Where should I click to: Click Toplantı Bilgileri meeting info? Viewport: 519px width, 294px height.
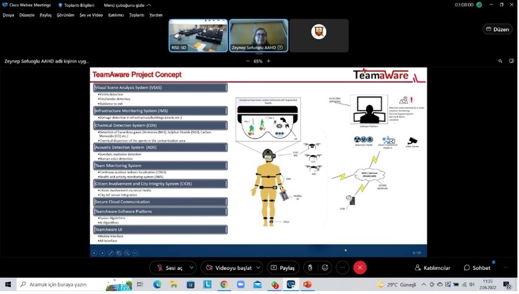coord(76,5)
